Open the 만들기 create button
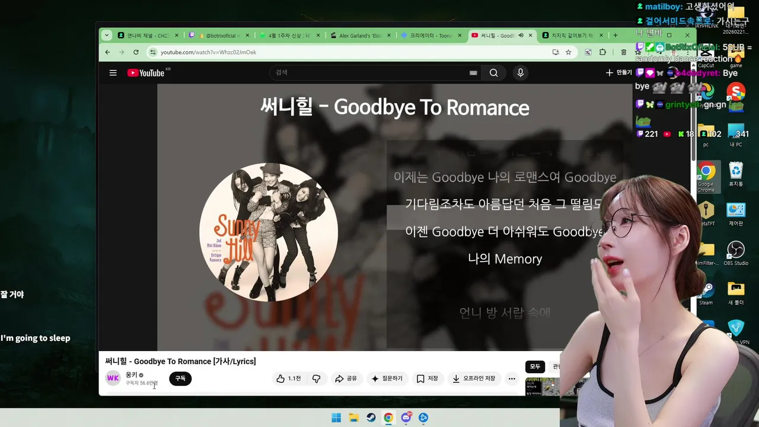This screenshot has height=427, width=759. (618, 72)
